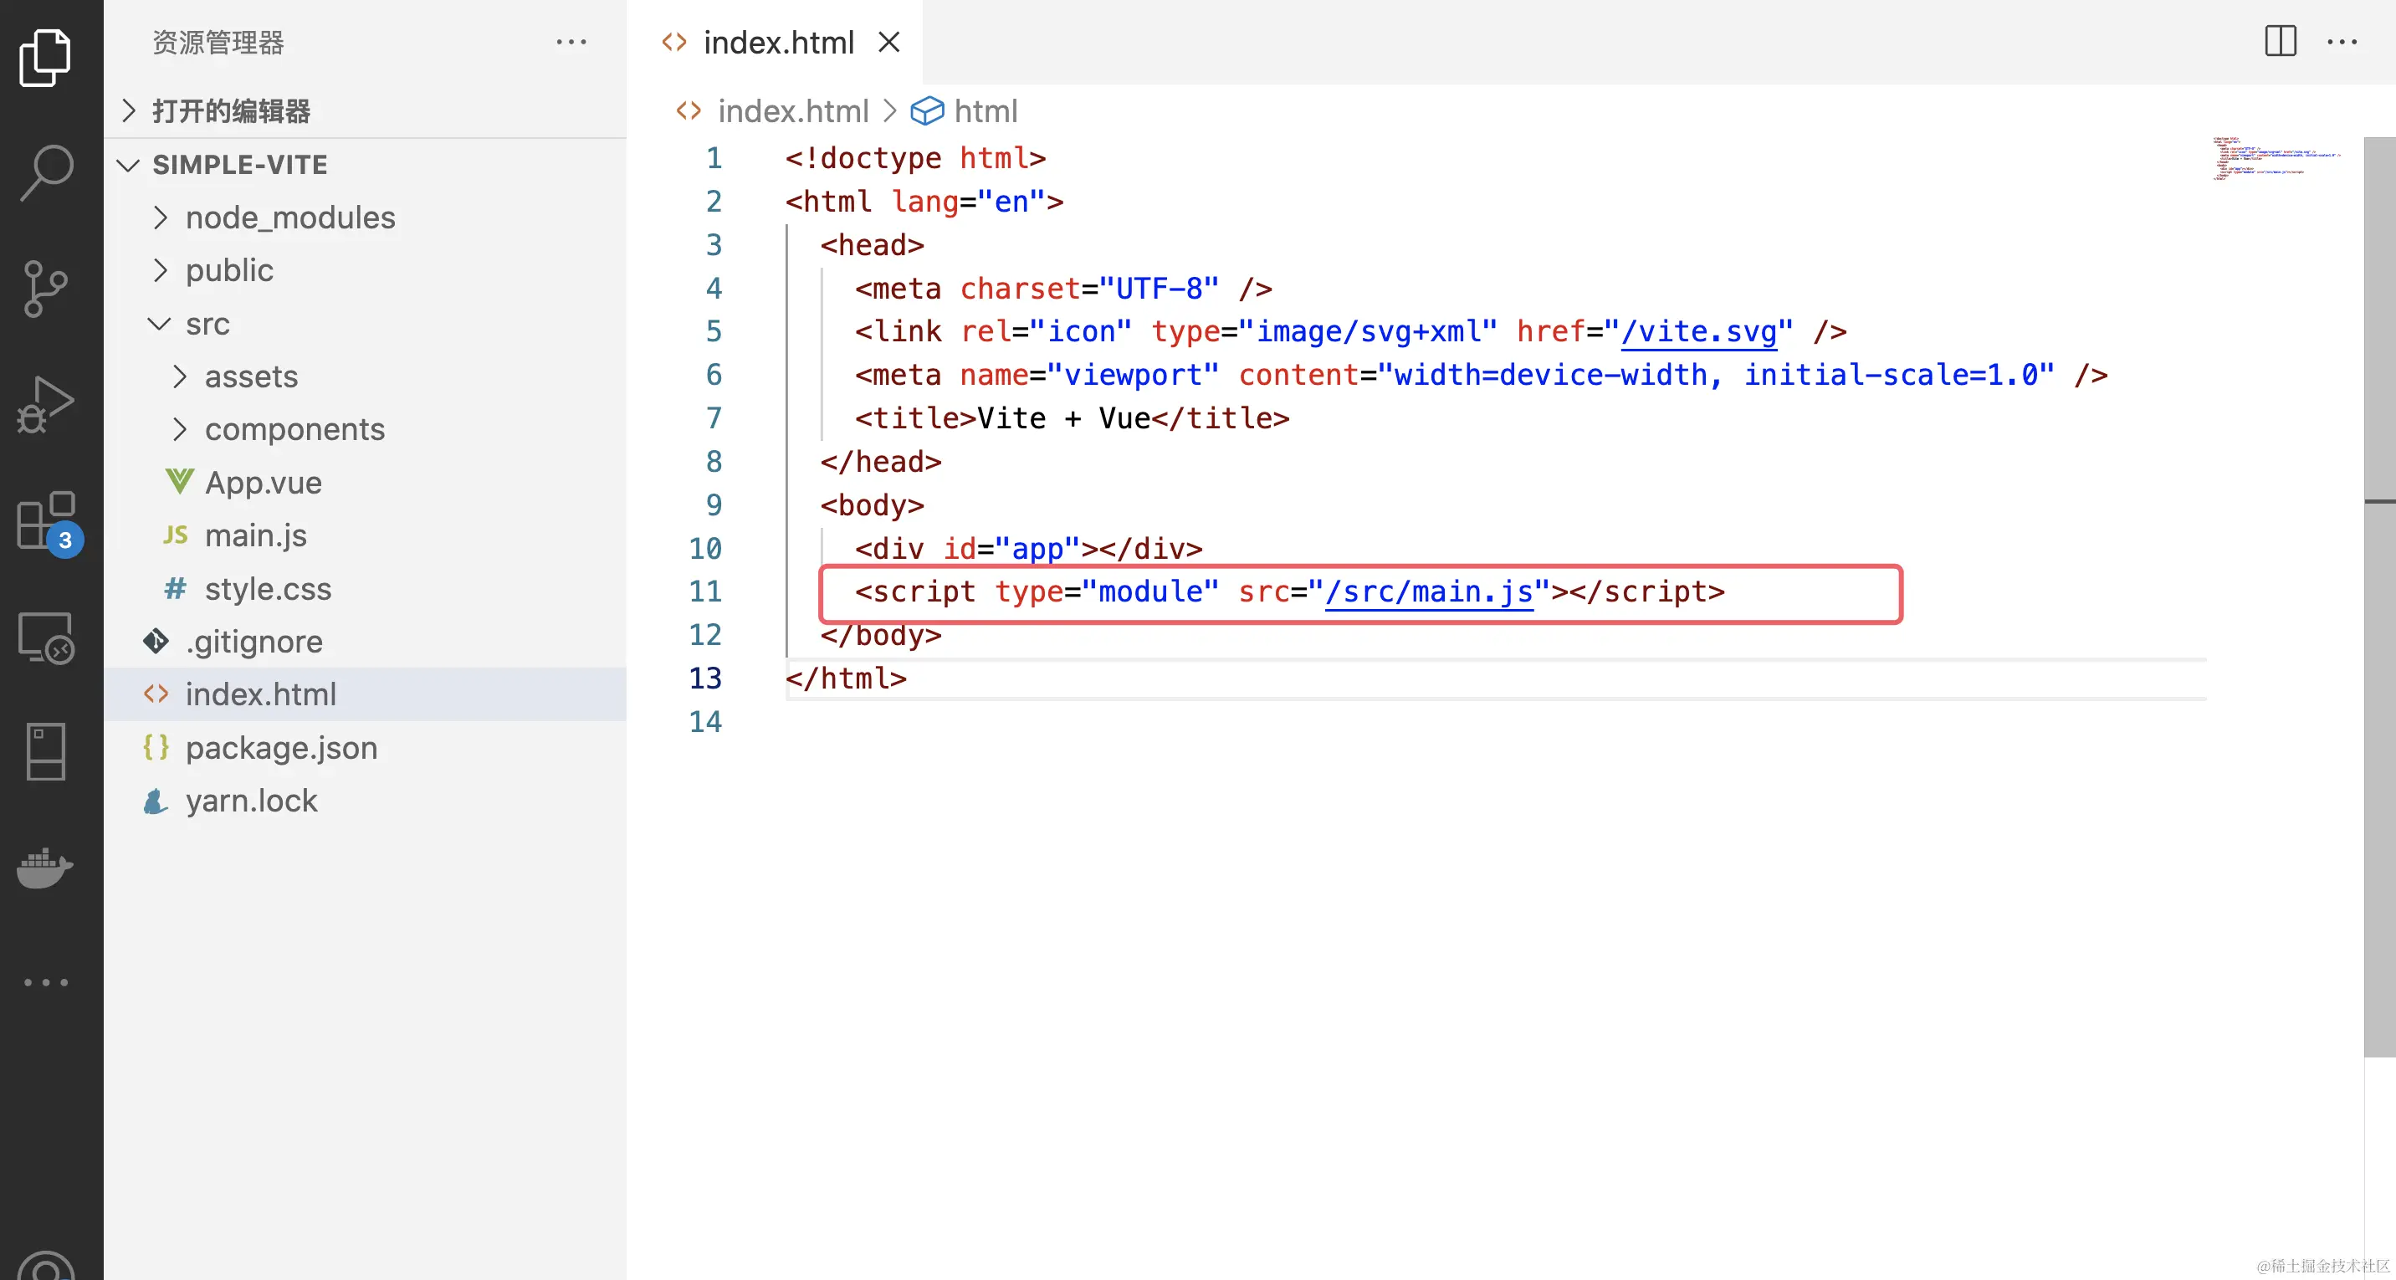Screen dimensions: 2396x1280
Task: Click the html symbol in breadcrumb
Action: [964, 110]
